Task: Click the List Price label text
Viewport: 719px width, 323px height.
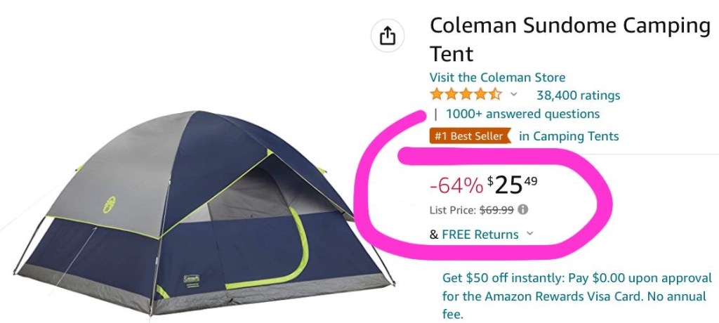Action: pos(452,209)
